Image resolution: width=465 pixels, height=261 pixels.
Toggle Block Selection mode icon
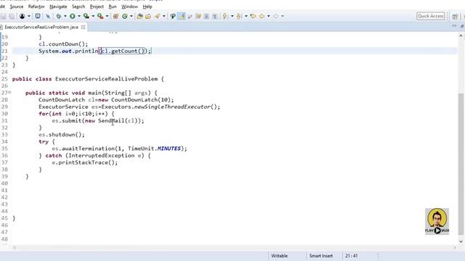tap(206, 16)
